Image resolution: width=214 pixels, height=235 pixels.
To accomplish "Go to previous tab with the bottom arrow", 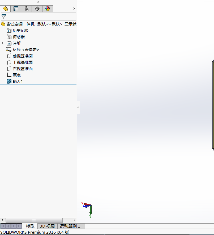I will point(8,226).
